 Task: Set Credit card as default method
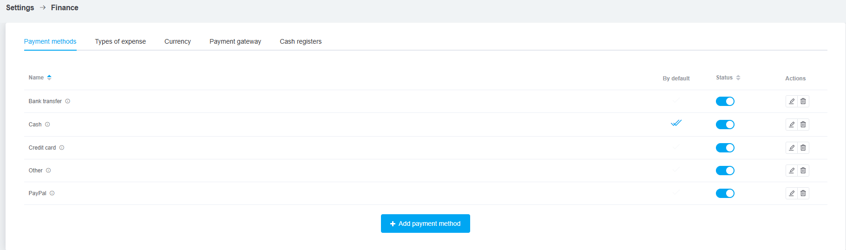click(676, 147)
